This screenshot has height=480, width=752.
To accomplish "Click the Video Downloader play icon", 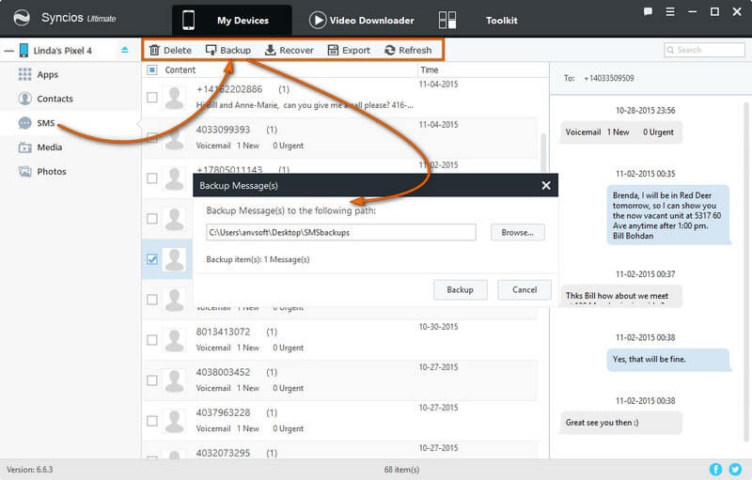I will tap(318, 20).
